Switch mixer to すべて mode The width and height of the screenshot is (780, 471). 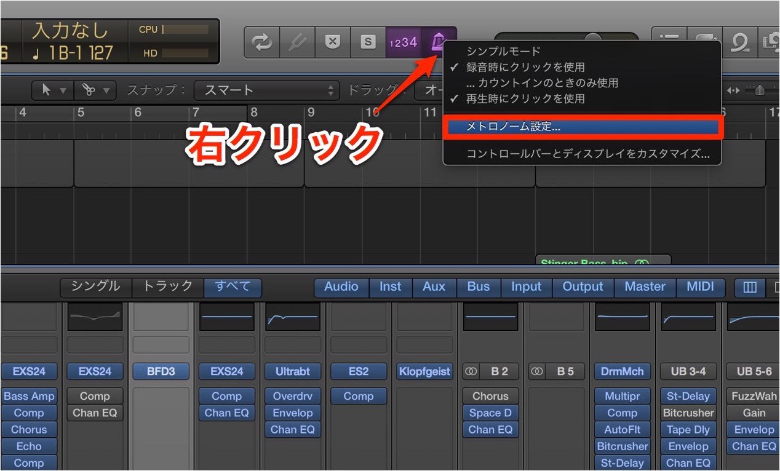pyautogui.click(x=233, y=287)
